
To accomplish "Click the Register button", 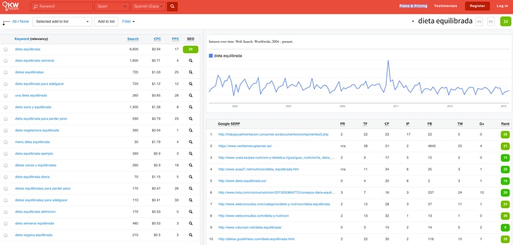I will (477, 6).
